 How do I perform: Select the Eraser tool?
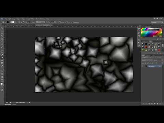tap(2, 55)
